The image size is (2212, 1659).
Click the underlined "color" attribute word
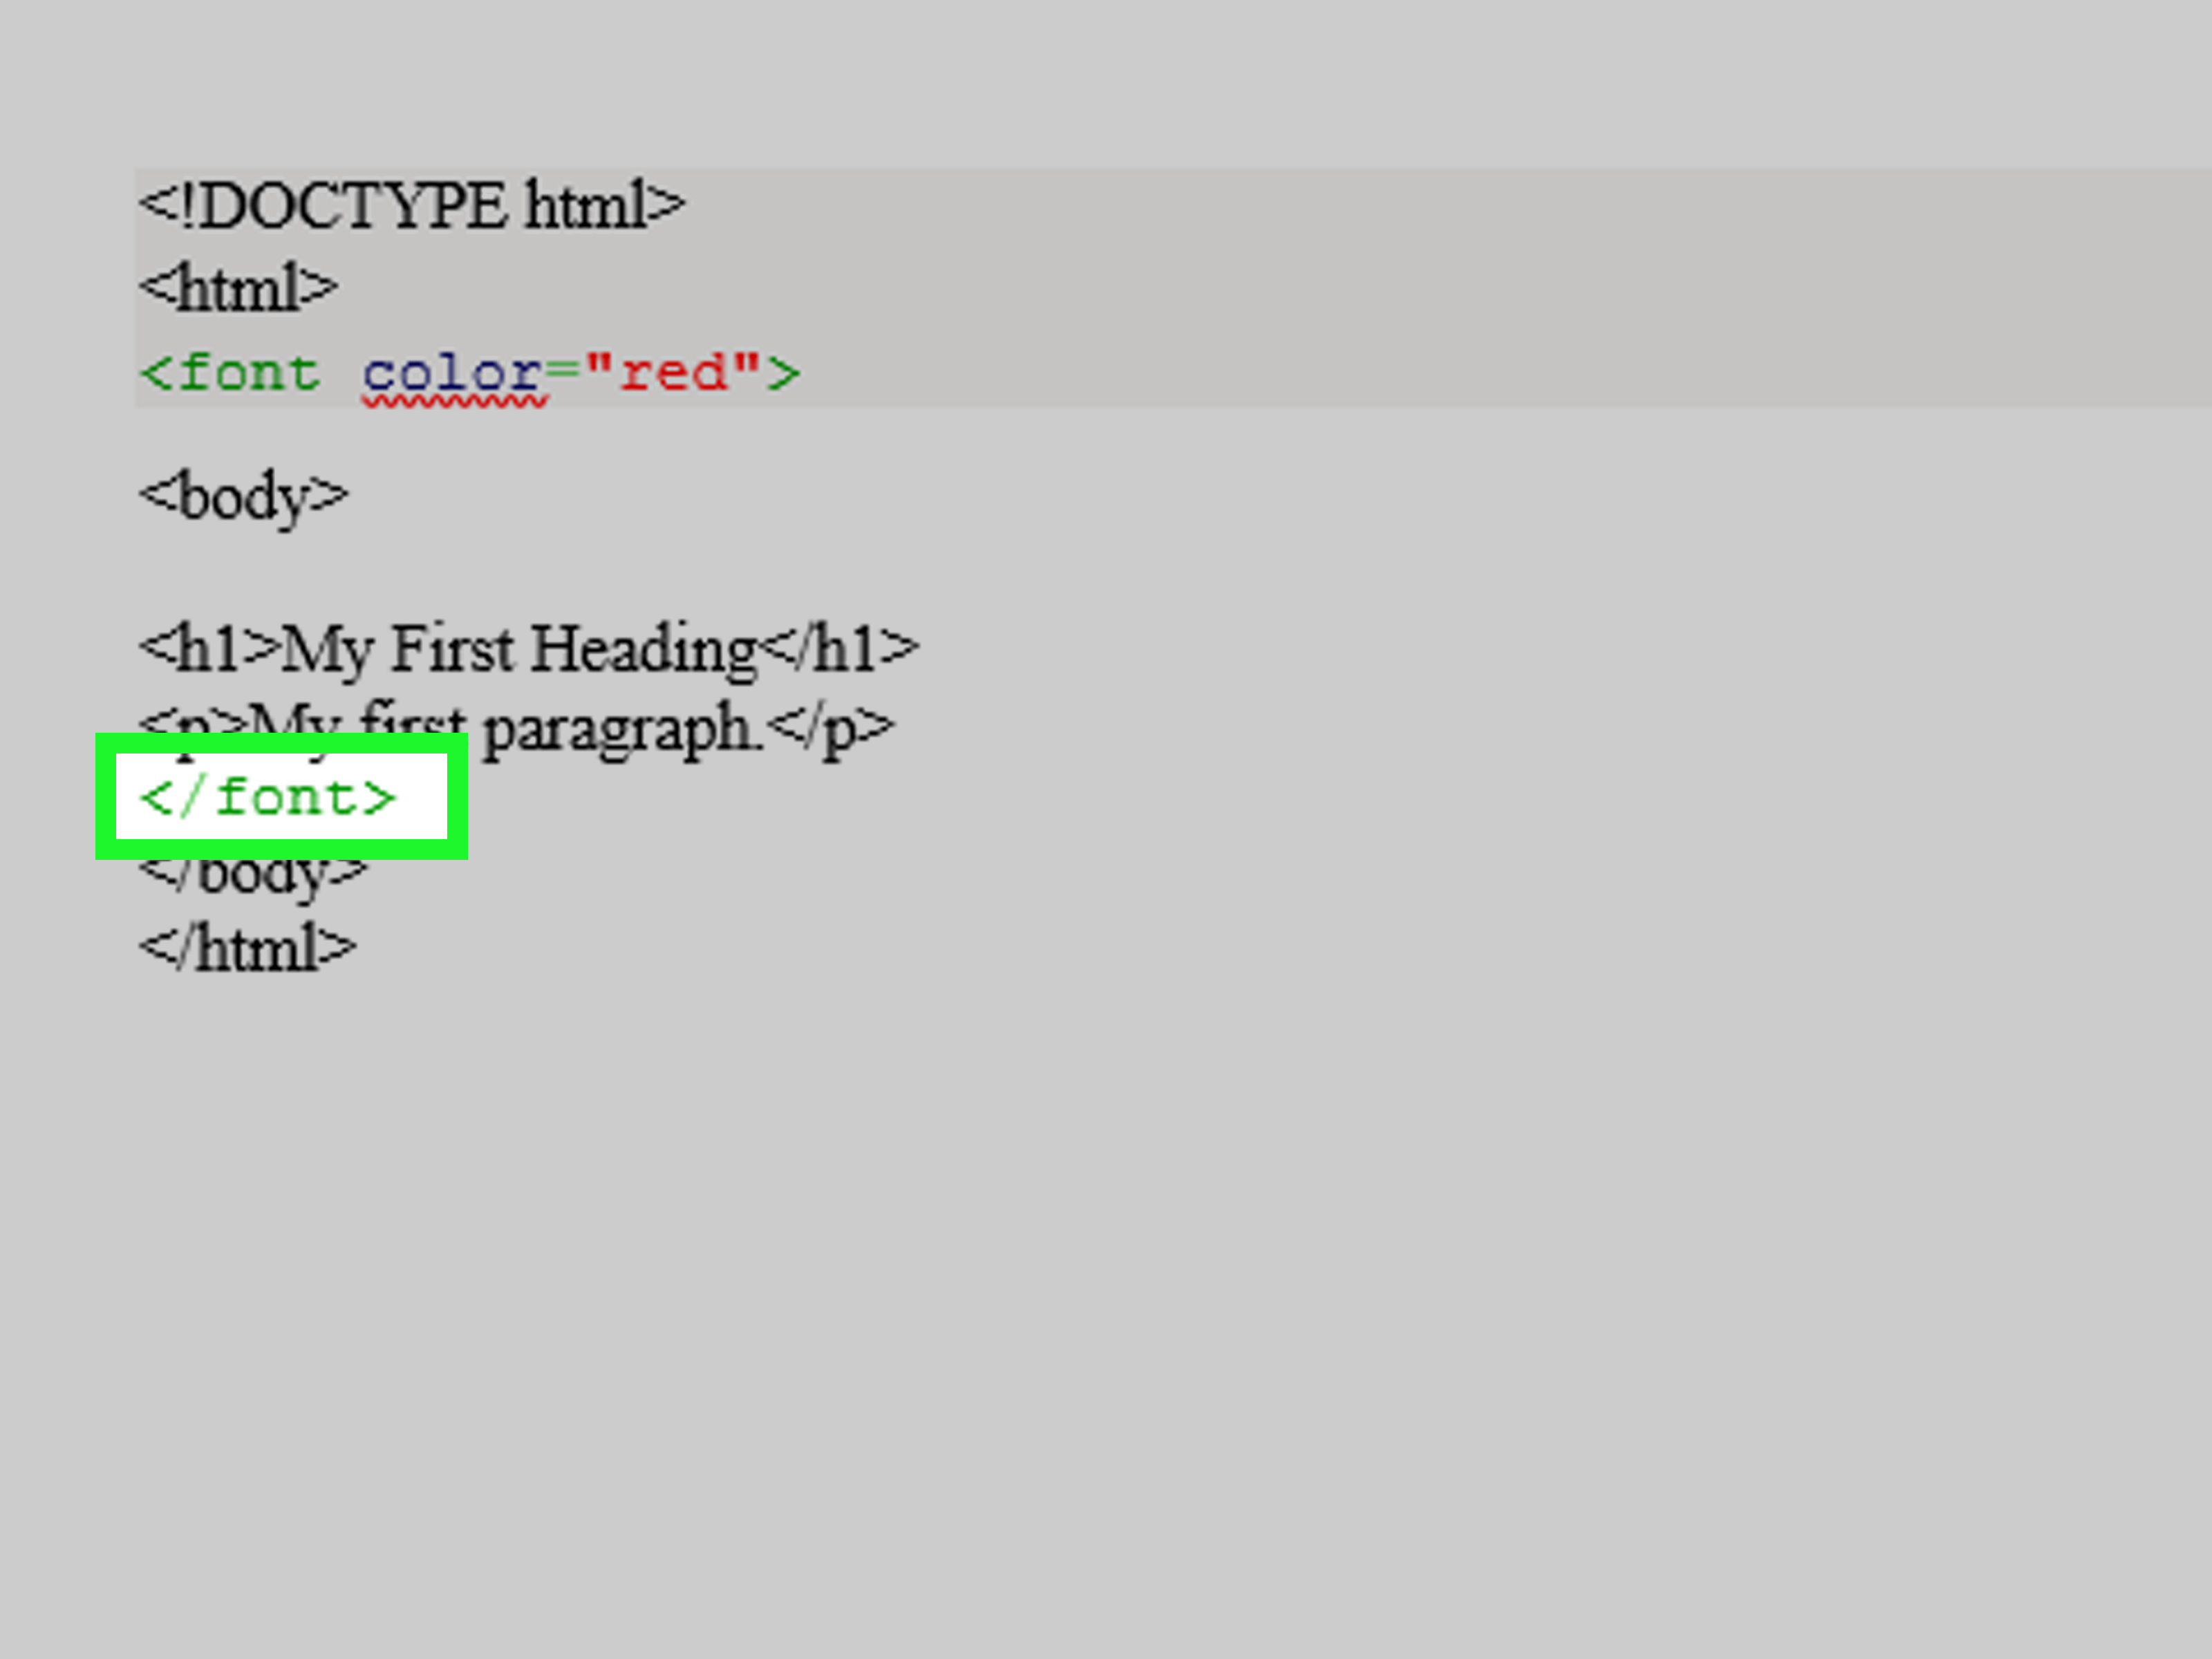452,374
